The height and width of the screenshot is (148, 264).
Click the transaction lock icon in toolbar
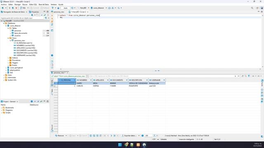point(58,8)
